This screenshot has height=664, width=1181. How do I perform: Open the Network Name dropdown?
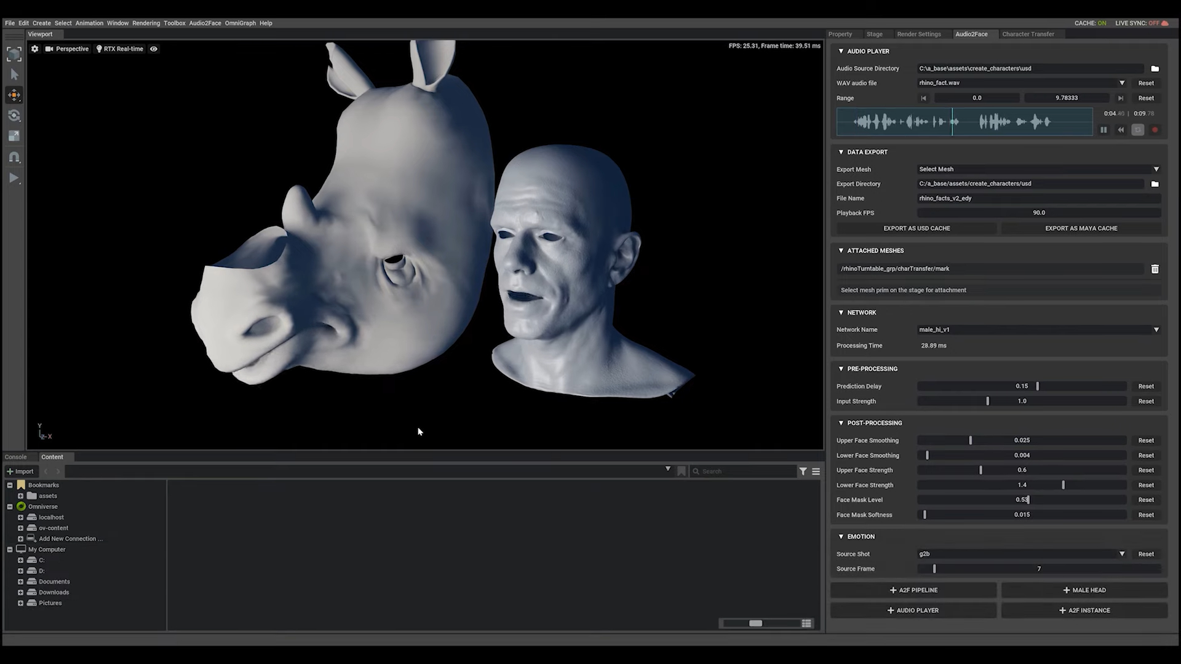click(x=1038, y=330)
